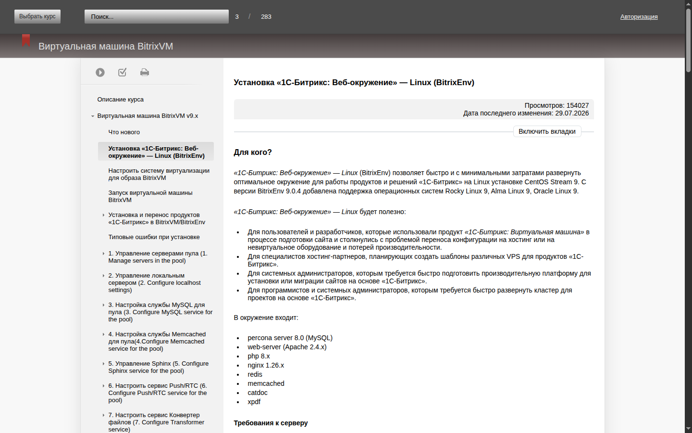Click the print page icon

pos(145,72)
